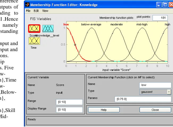The image size is (173, 127).
Task: Click the 'Membership function plots' heading
Action: pyautogui.click(x=116, y=18)
